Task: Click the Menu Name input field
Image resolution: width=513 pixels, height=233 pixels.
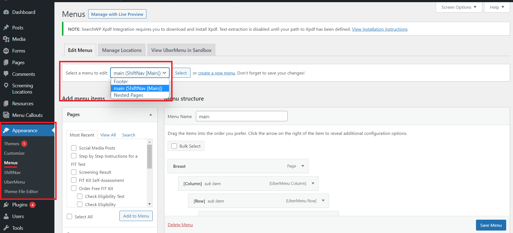Action: (x=241, y=116)
